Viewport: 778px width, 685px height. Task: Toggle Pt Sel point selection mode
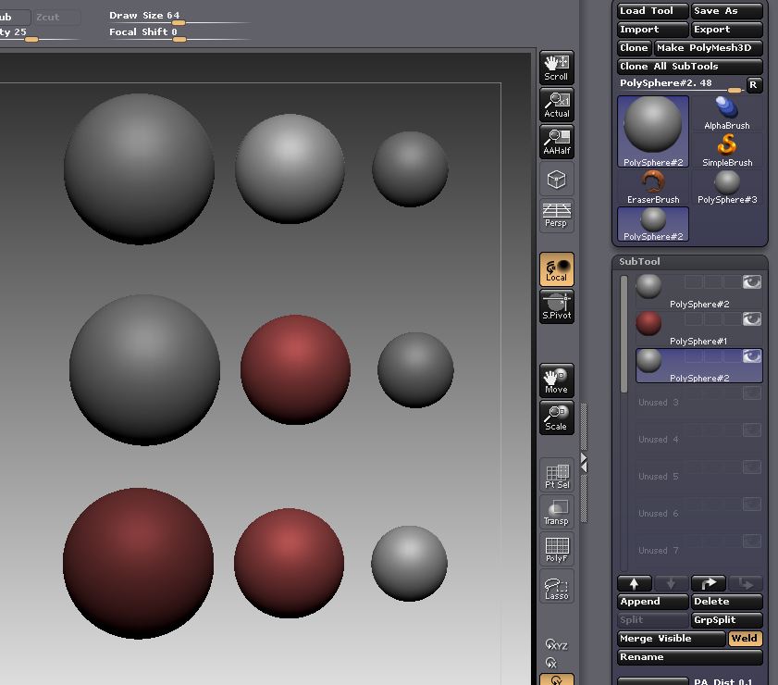coord(556,475)
